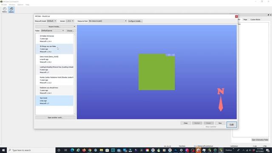Open the History panel icon
The height and width of the screenshot is (153, 272).
5,10
